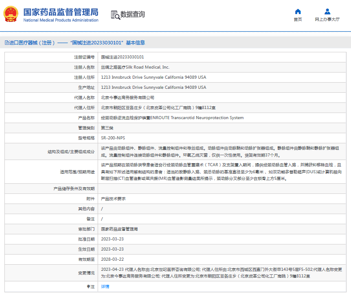
Task: Click the 产品名称 row label
Action: click(x=86, y=118)
